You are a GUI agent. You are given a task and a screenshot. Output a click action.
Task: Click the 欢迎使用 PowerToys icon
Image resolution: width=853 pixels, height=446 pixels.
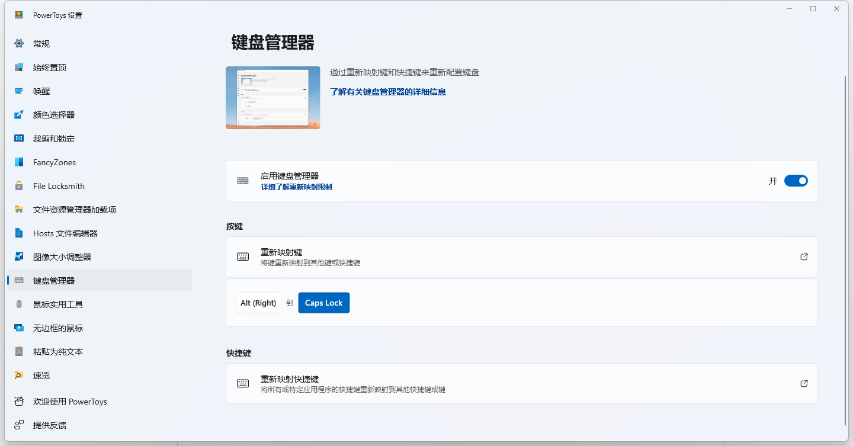tap(19, 401)
